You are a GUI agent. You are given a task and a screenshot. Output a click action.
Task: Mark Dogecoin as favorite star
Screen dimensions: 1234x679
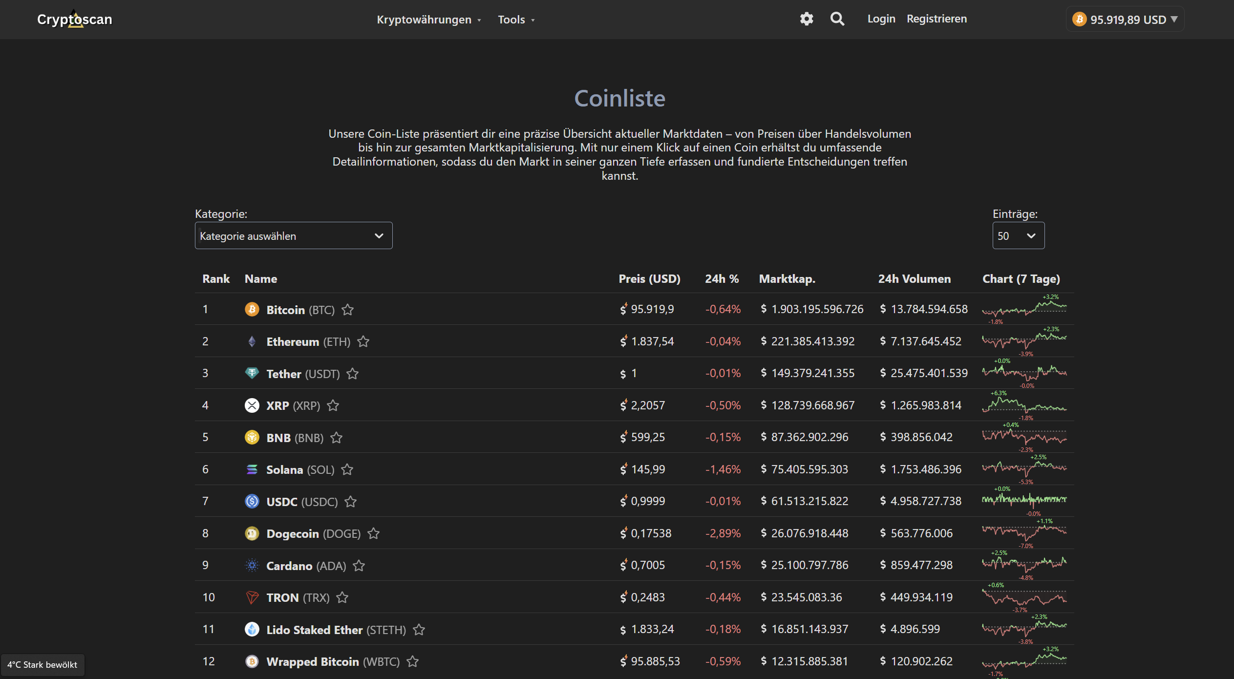point(373,533)
